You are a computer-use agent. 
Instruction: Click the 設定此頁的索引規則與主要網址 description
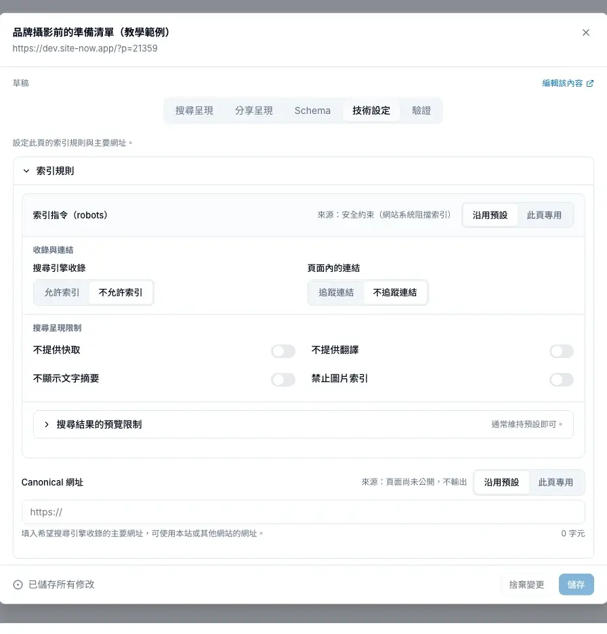click(x=72, y=143)
